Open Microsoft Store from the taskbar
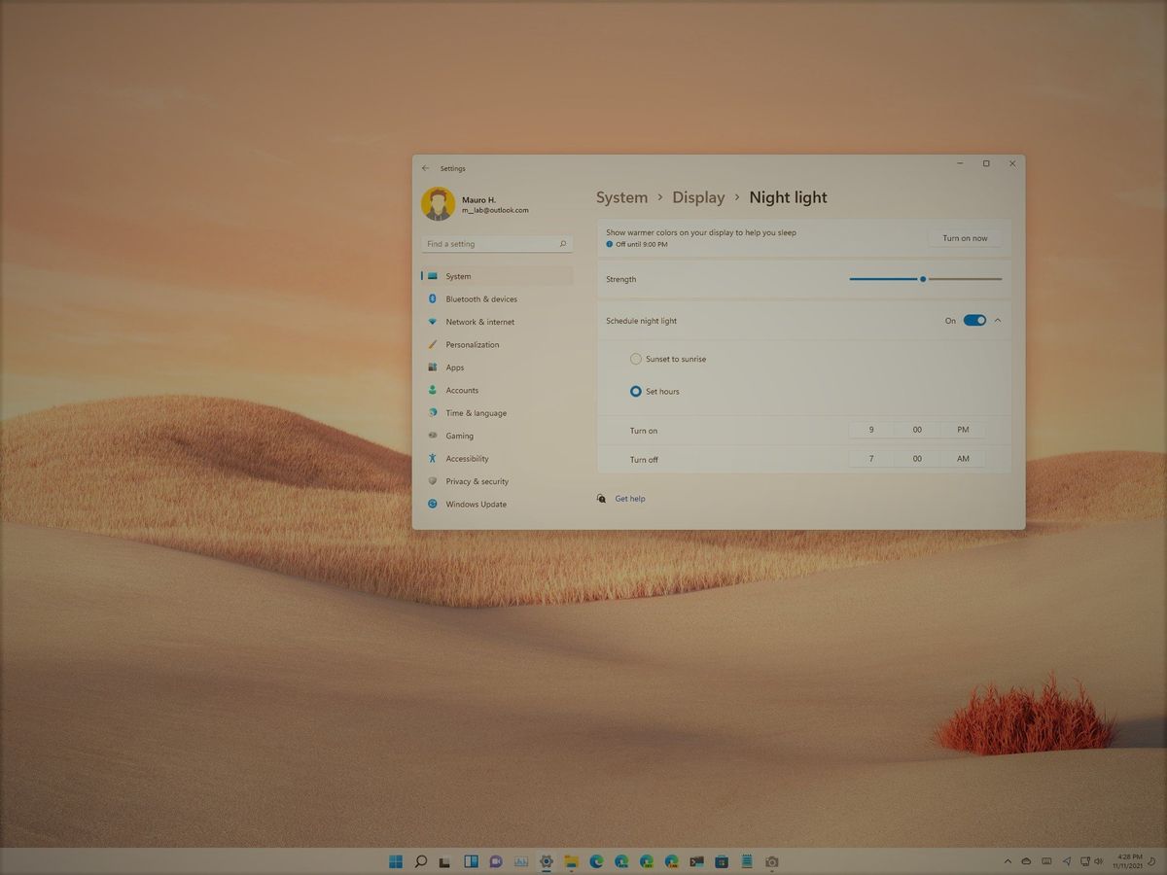This screenshot has height=875, width=1167. (x=722, y=861)
